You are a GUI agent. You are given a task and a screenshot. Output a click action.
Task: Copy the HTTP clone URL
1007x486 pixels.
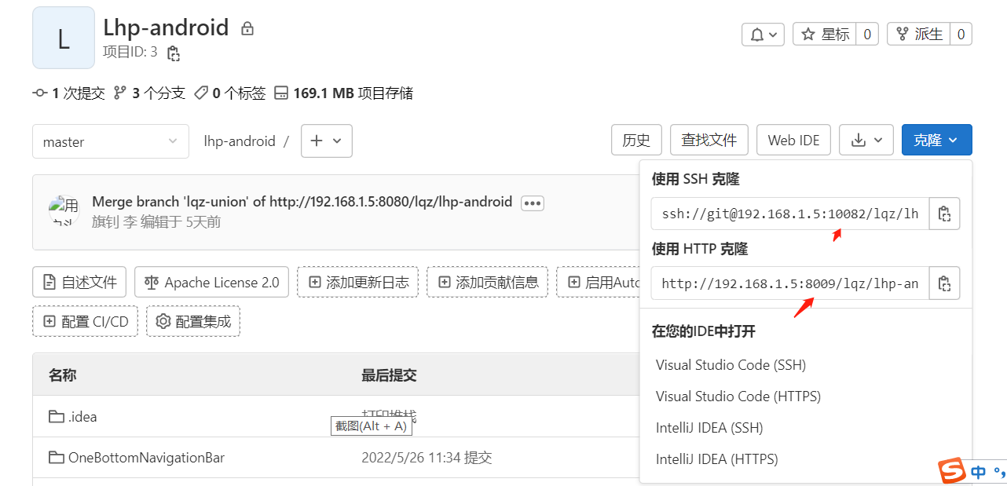944,283
